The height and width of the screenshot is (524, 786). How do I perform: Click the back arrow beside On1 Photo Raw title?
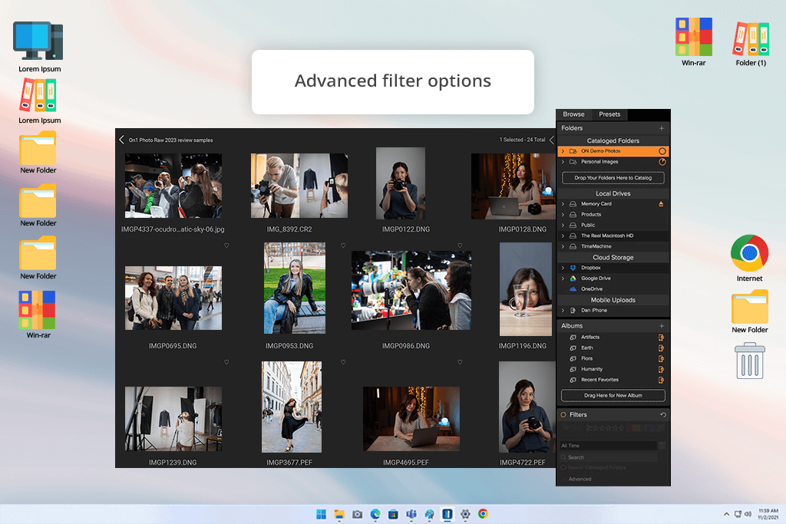(x=121, y=140)
